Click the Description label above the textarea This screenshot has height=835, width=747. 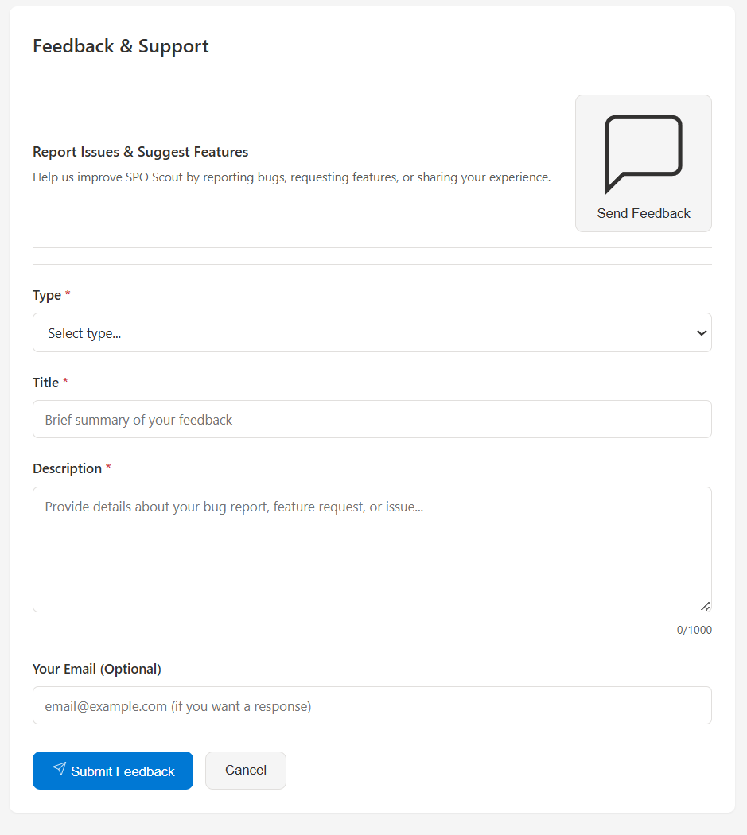click(67, 468)
